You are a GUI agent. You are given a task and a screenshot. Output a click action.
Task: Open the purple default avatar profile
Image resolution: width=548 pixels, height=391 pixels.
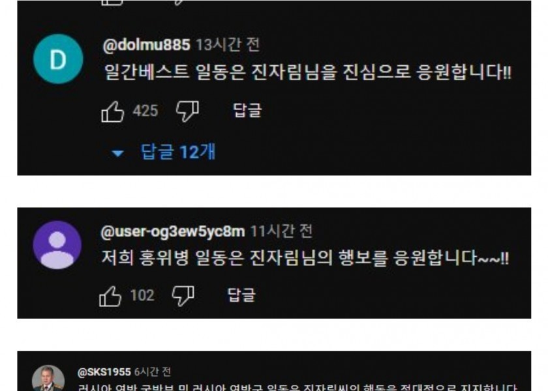pyautogui.click(x=57, y=245)
